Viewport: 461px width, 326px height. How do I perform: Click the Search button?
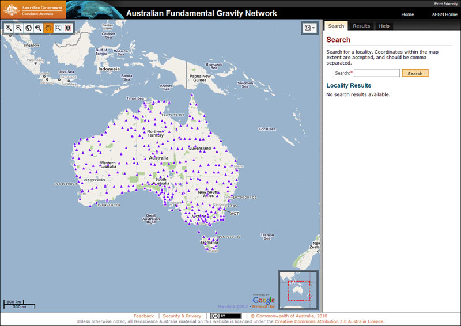(x=415, y=73)
